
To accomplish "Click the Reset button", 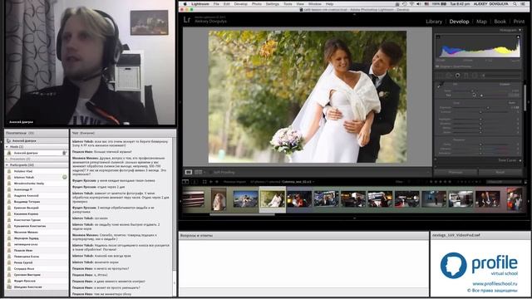I will pos(500,172).
